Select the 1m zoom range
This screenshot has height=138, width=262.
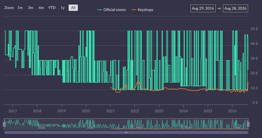tap(20, 8)
